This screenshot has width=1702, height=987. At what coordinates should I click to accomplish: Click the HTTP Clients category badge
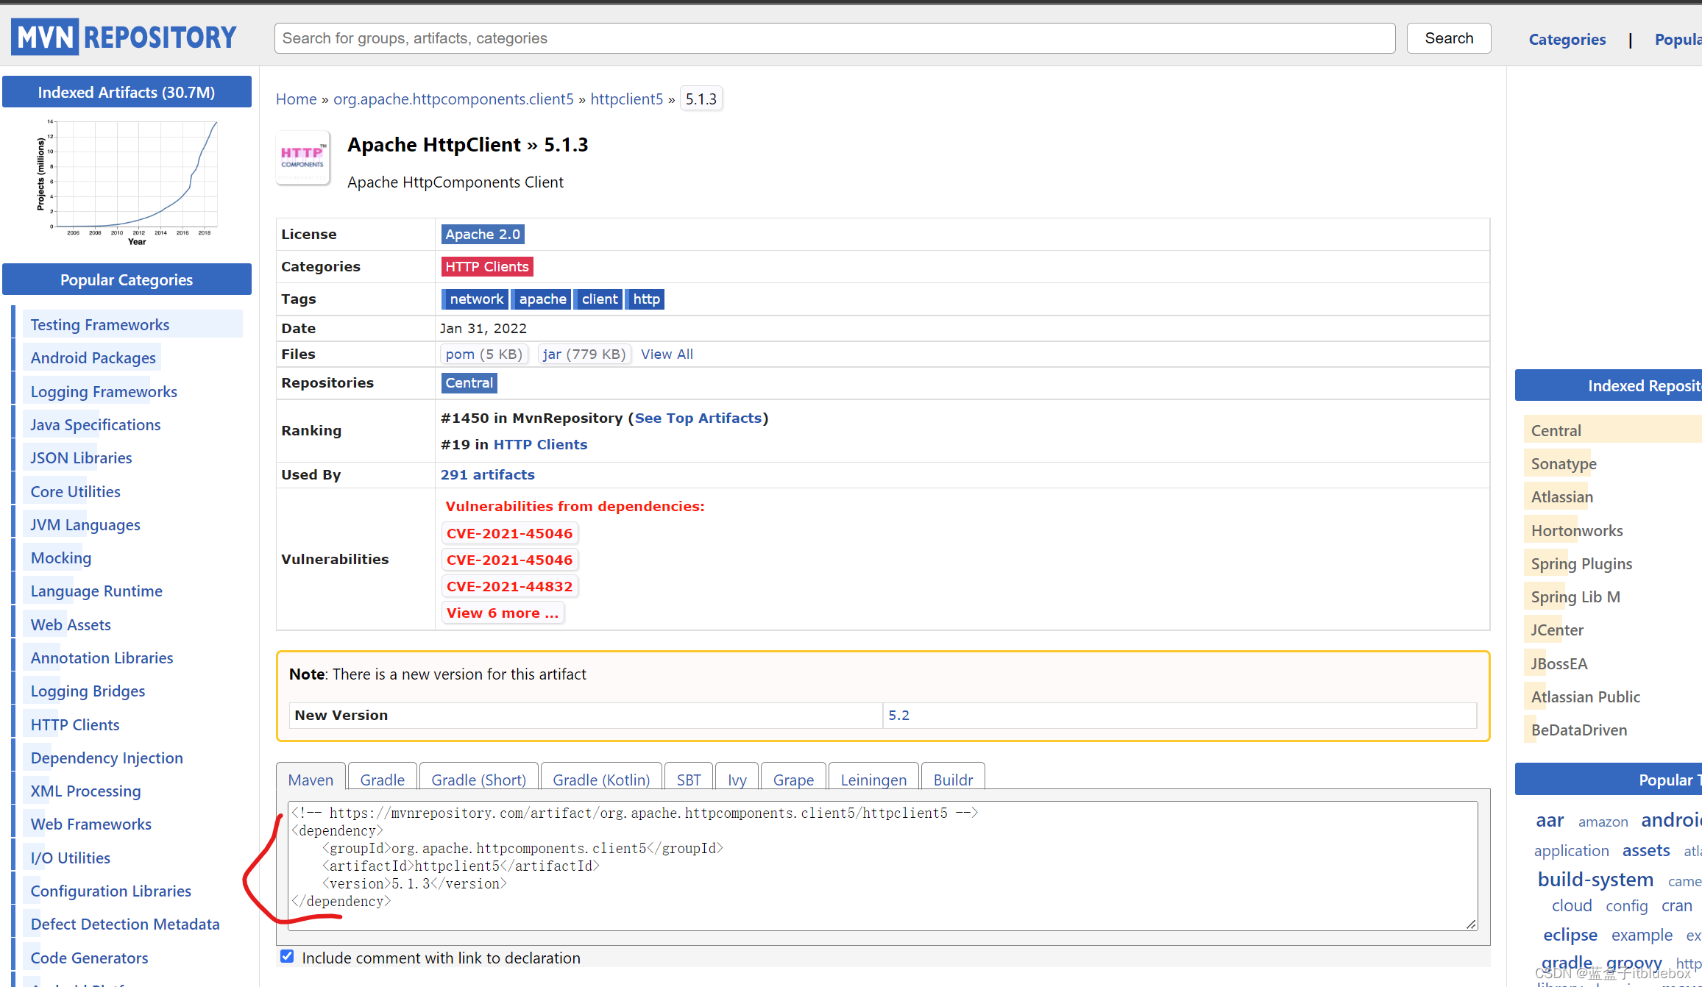pyautogui.click(x=487, y=266)
